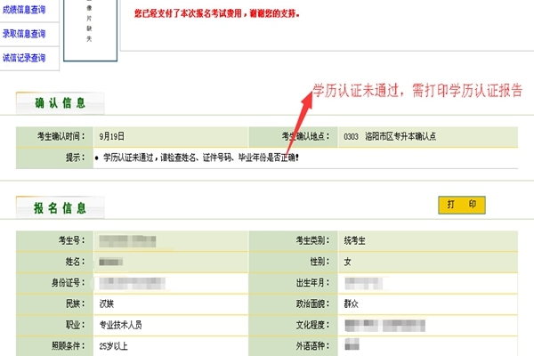The height and width of the screenshot is (356, 534).
Task: Select the 9月19日 confirmation time value
Action: [112, 137]
